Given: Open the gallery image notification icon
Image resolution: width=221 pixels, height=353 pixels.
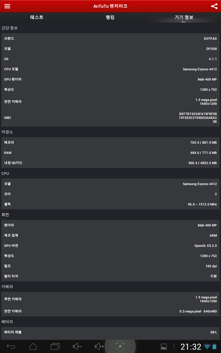Looking at the screenshot, I should [x=164, y=347].
